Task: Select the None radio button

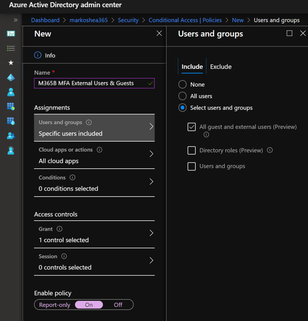Action: [183, 85]
